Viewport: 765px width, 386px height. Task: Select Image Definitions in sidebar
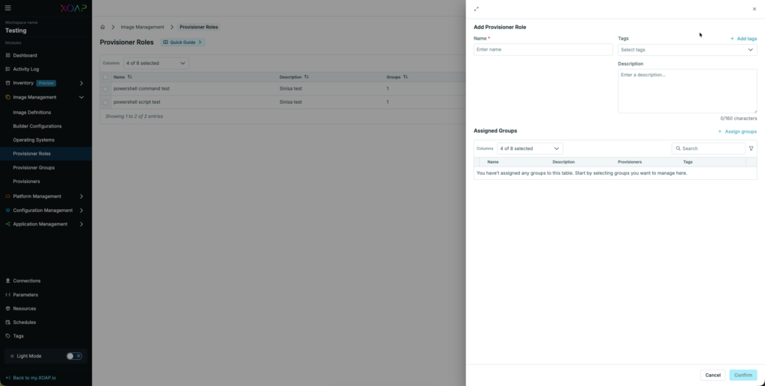pyautogui.click(x=32, y=112)
